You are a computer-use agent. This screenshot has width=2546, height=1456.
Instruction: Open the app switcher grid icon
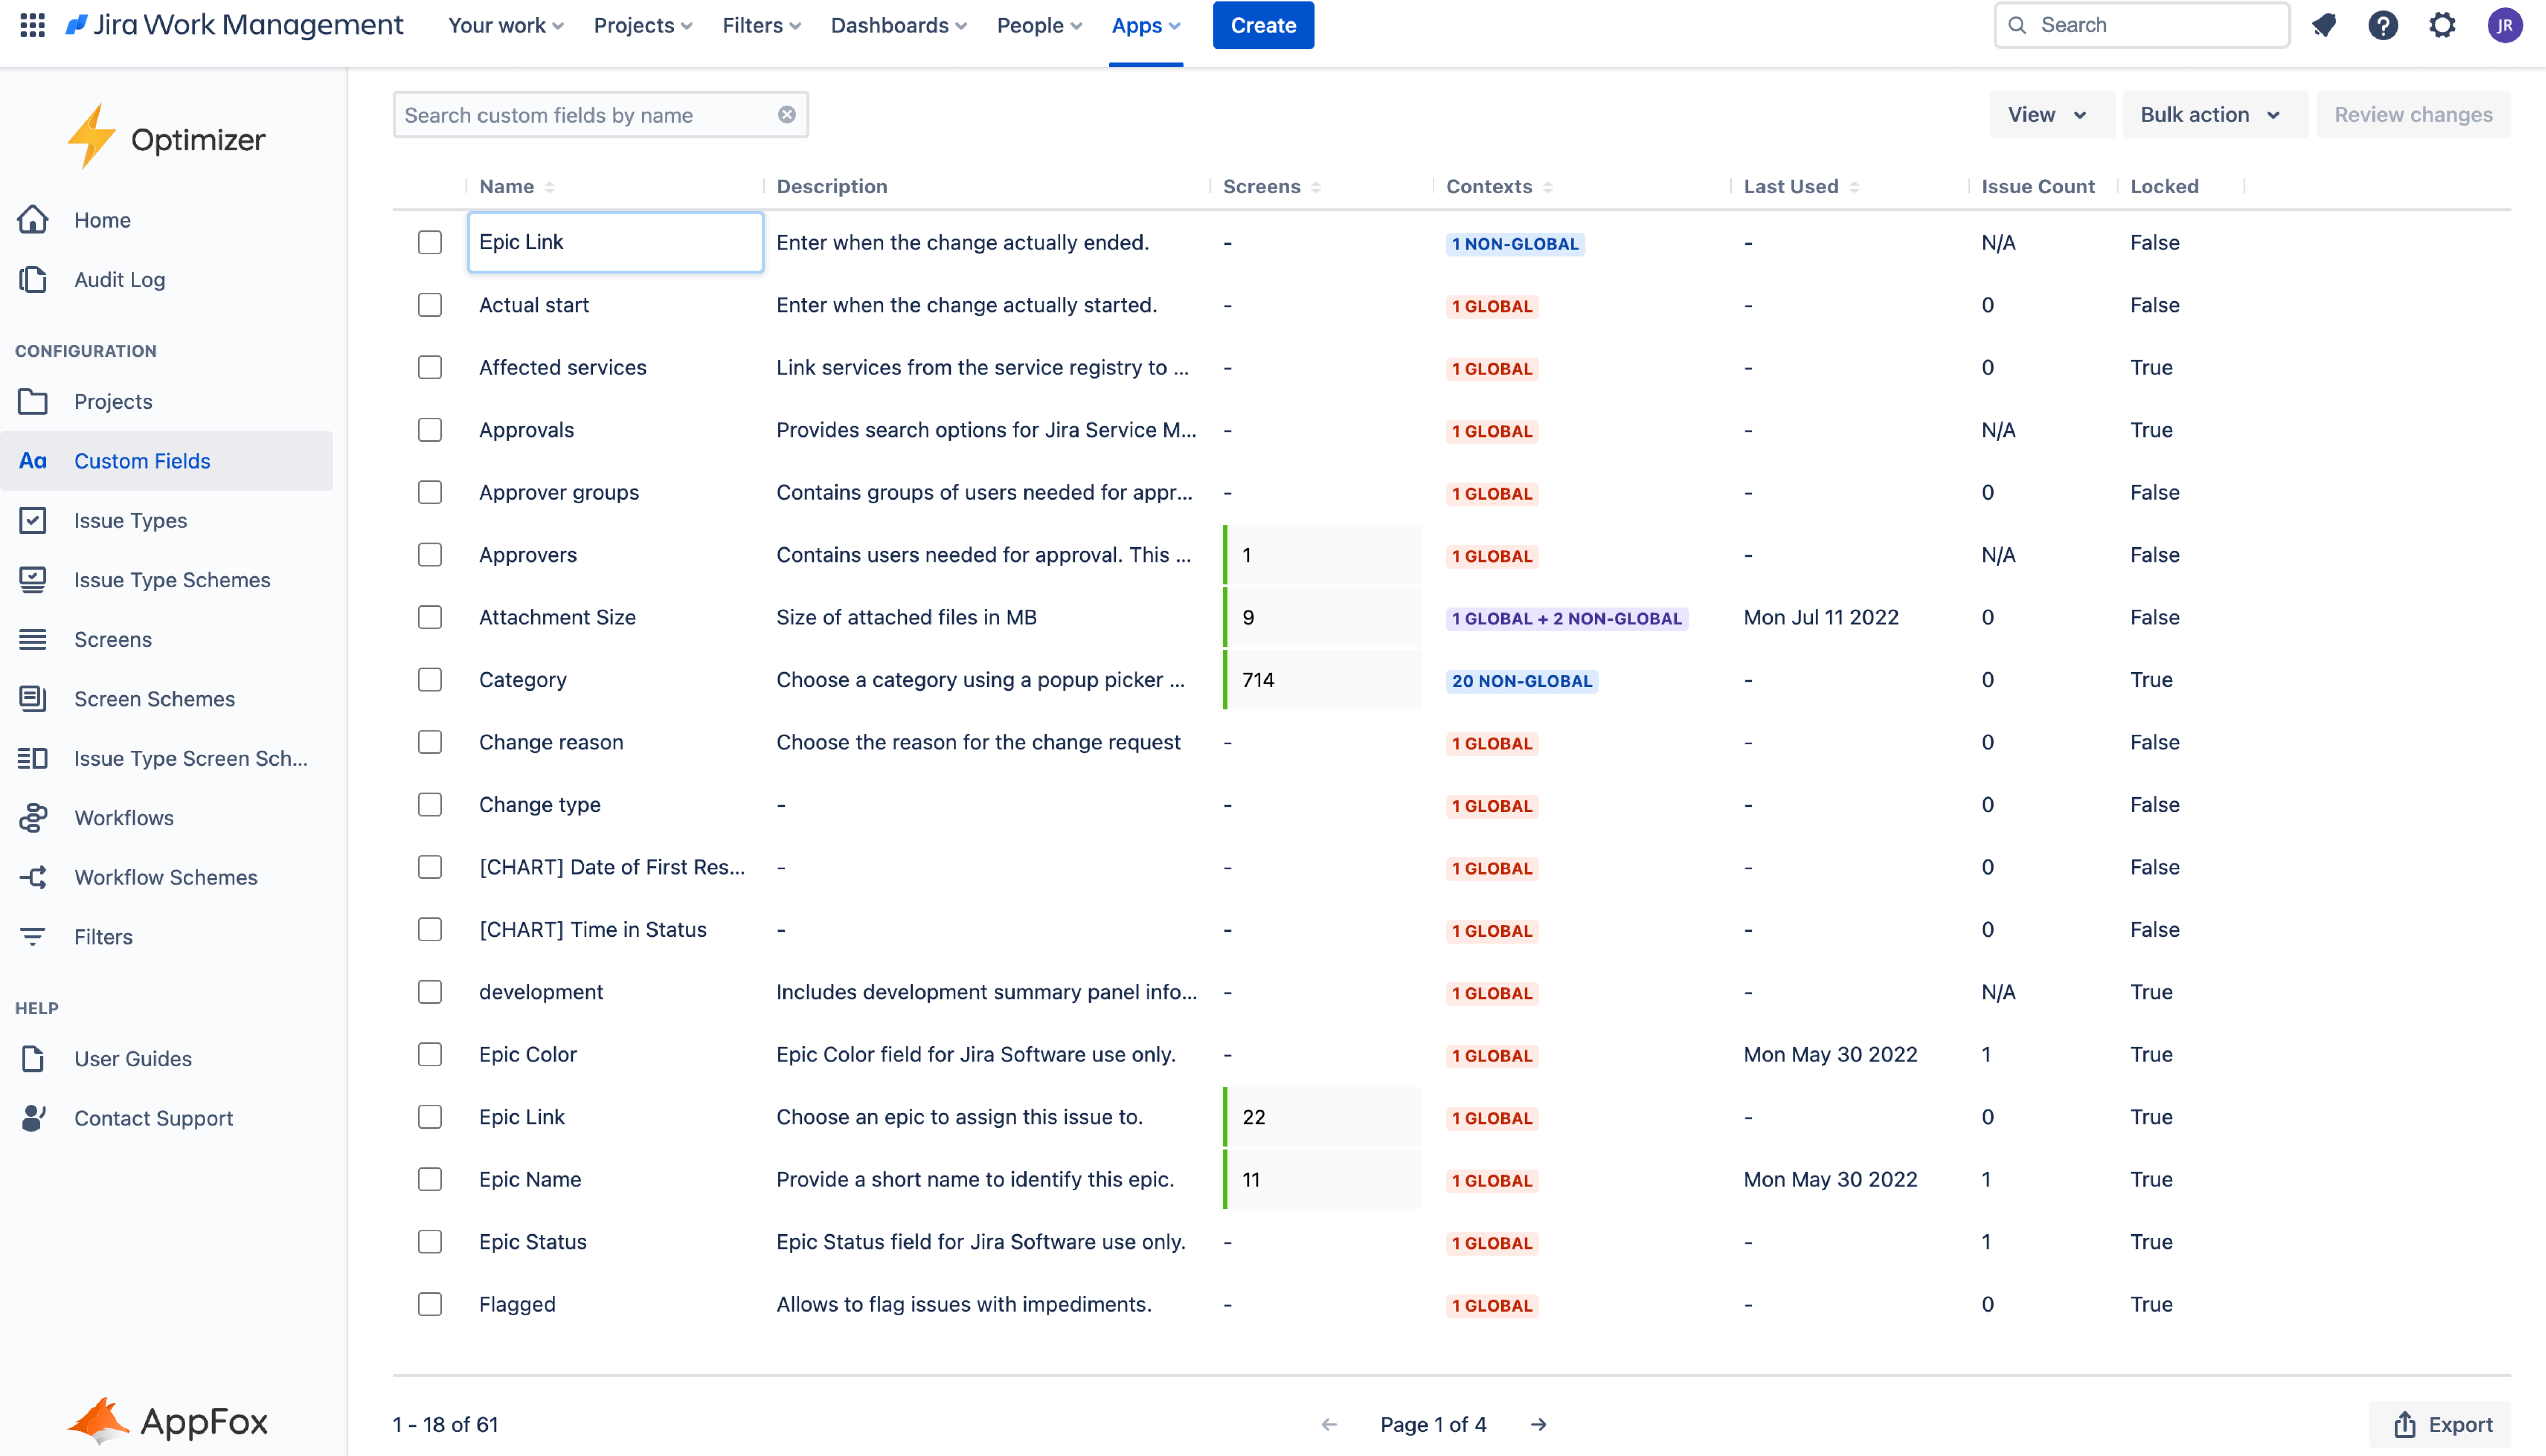[x=32, y=25]
